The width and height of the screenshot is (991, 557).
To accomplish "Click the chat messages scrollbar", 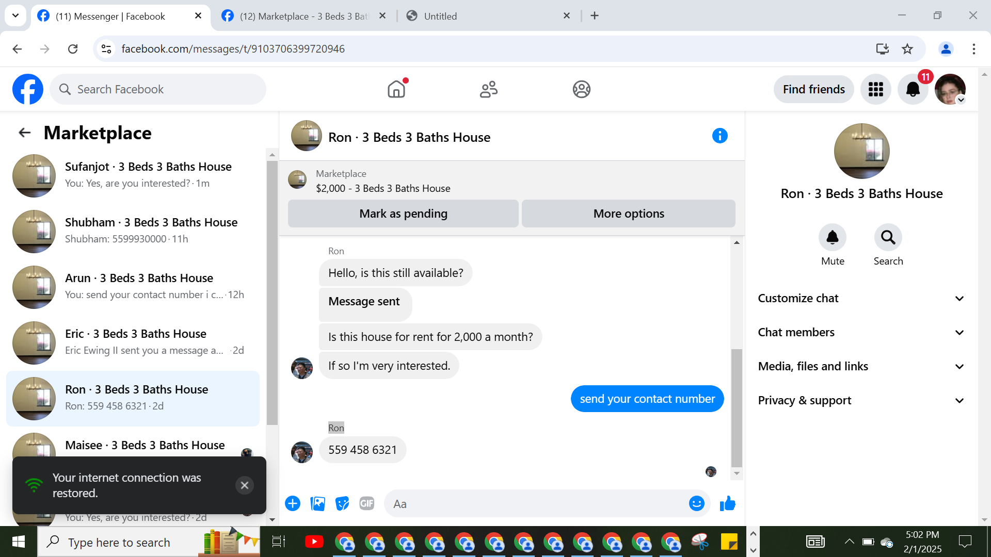I will 737,407.
